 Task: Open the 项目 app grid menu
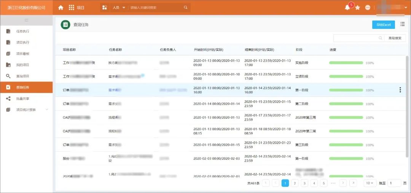coord(72,8)
